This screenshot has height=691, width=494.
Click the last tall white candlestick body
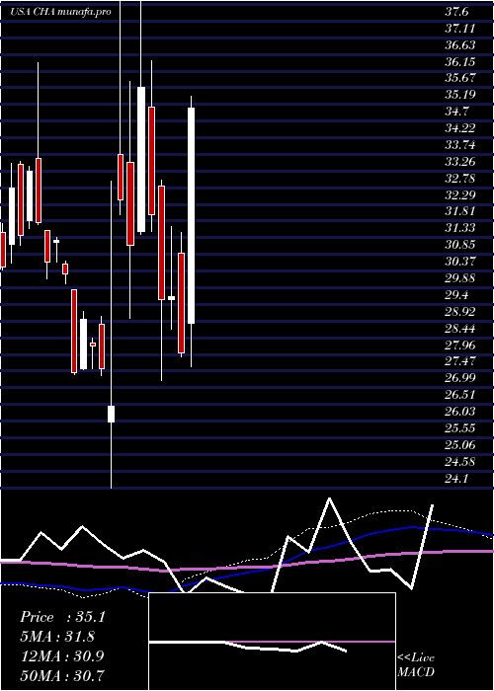click(191, 215)
